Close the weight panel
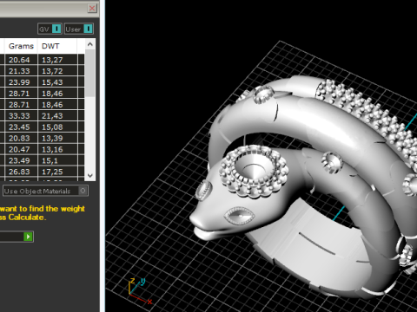Viewport: 417px width, 312px height. point(92,8)
